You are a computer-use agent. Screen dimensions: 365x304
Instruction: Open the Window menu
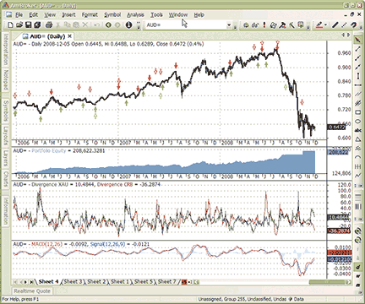tap(178, 14)
